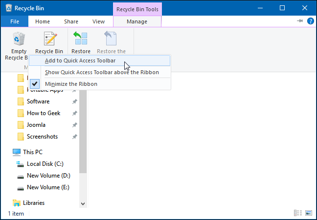The image size is (317, 220).
Task: Click the pin icon next to Screenshots
Action: click(x=75, y=137)
